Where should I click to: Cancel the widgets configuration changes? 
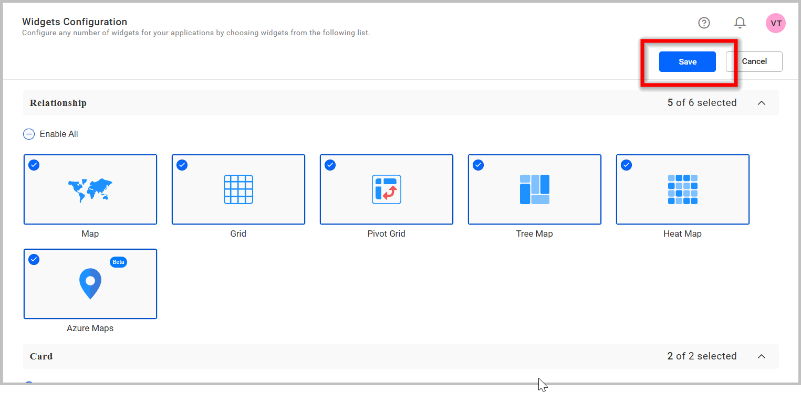pos(754,61)
